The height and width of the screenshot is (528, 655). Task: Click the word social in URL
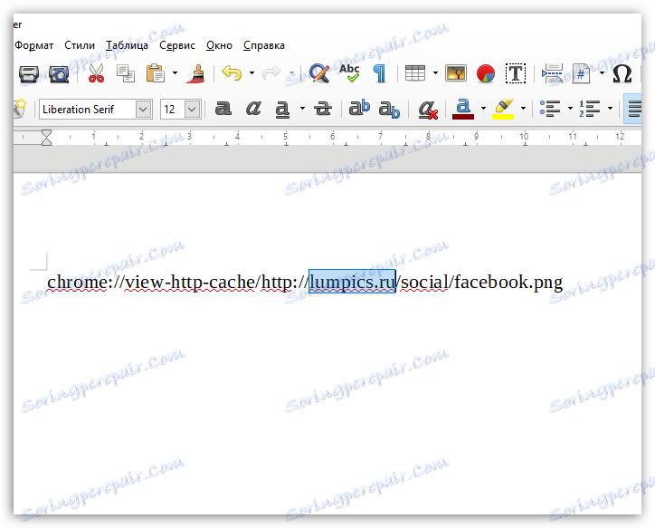coord(424,283)
